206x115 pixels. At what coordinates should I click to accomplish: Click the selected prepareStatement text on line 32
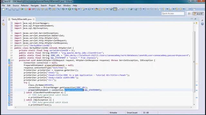coord(74,90)
